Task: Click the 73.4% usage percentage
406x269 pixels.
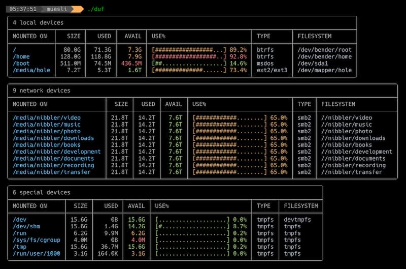Action: pyautogui.click(x=238, y=70)
